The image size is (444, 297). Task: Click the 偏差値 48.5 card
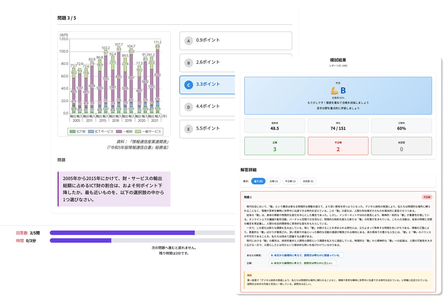pyautogui.click(x=275, y=126)
